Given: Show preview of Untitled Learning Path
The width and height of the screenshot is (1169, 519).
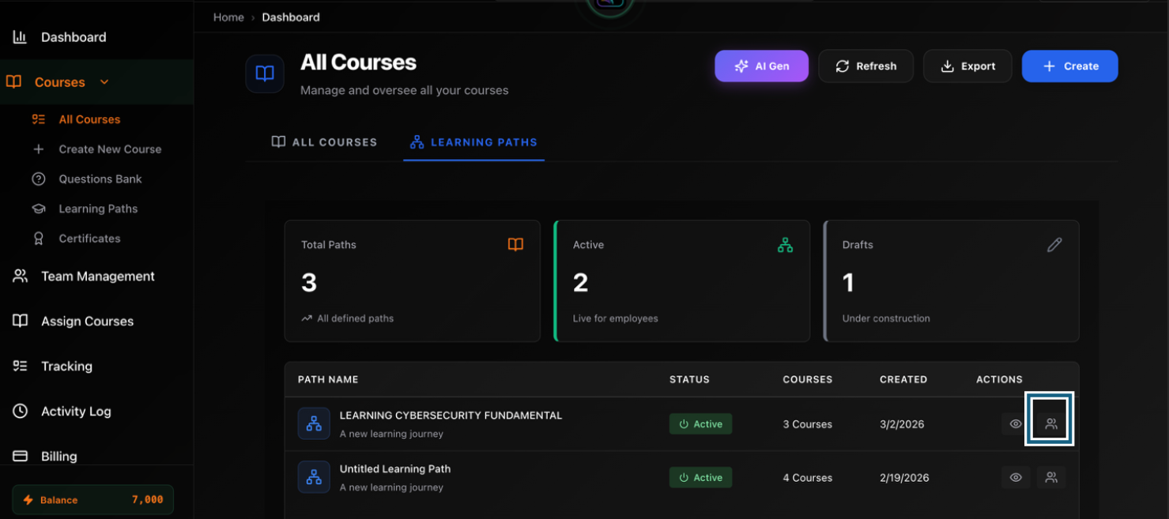Looking at the screenshot, I should coord(1015,477).
